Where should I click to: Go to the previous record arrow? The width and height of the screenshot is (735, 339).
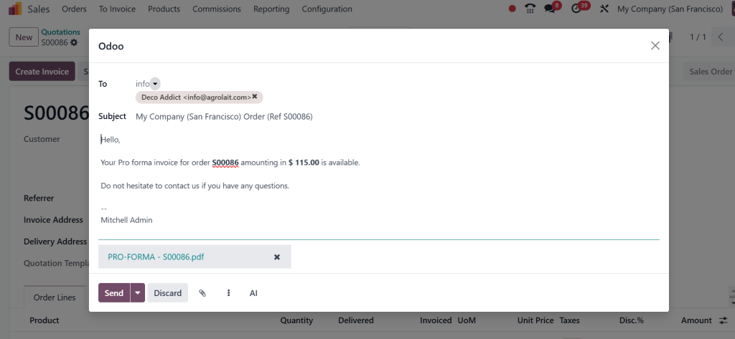tap(721, 37)
